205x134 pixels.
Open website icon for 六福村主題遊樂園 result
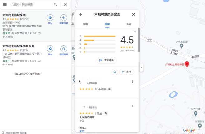(x=50, y=17)
